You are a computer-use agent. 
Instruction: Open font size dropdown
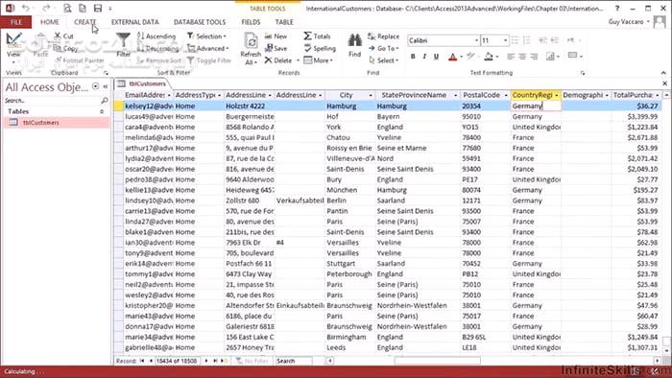(x=506, y=40)
